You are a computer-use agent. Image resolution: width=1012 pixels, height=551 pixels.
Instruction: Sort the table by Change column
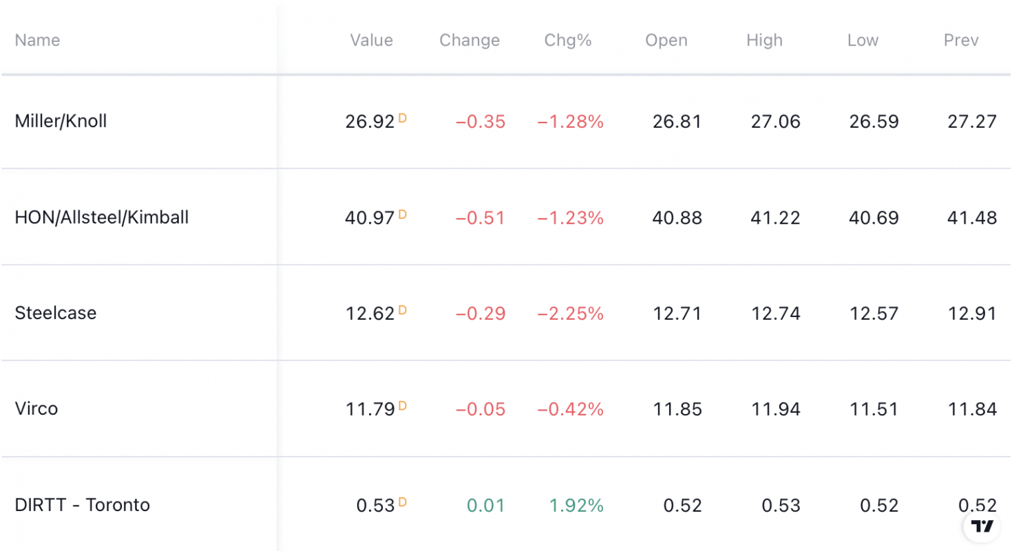pos(470,41)
